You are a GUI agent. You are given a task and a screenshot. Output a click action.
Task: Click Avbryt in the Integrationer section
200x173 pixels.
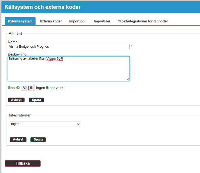click(x=18, y=140)
